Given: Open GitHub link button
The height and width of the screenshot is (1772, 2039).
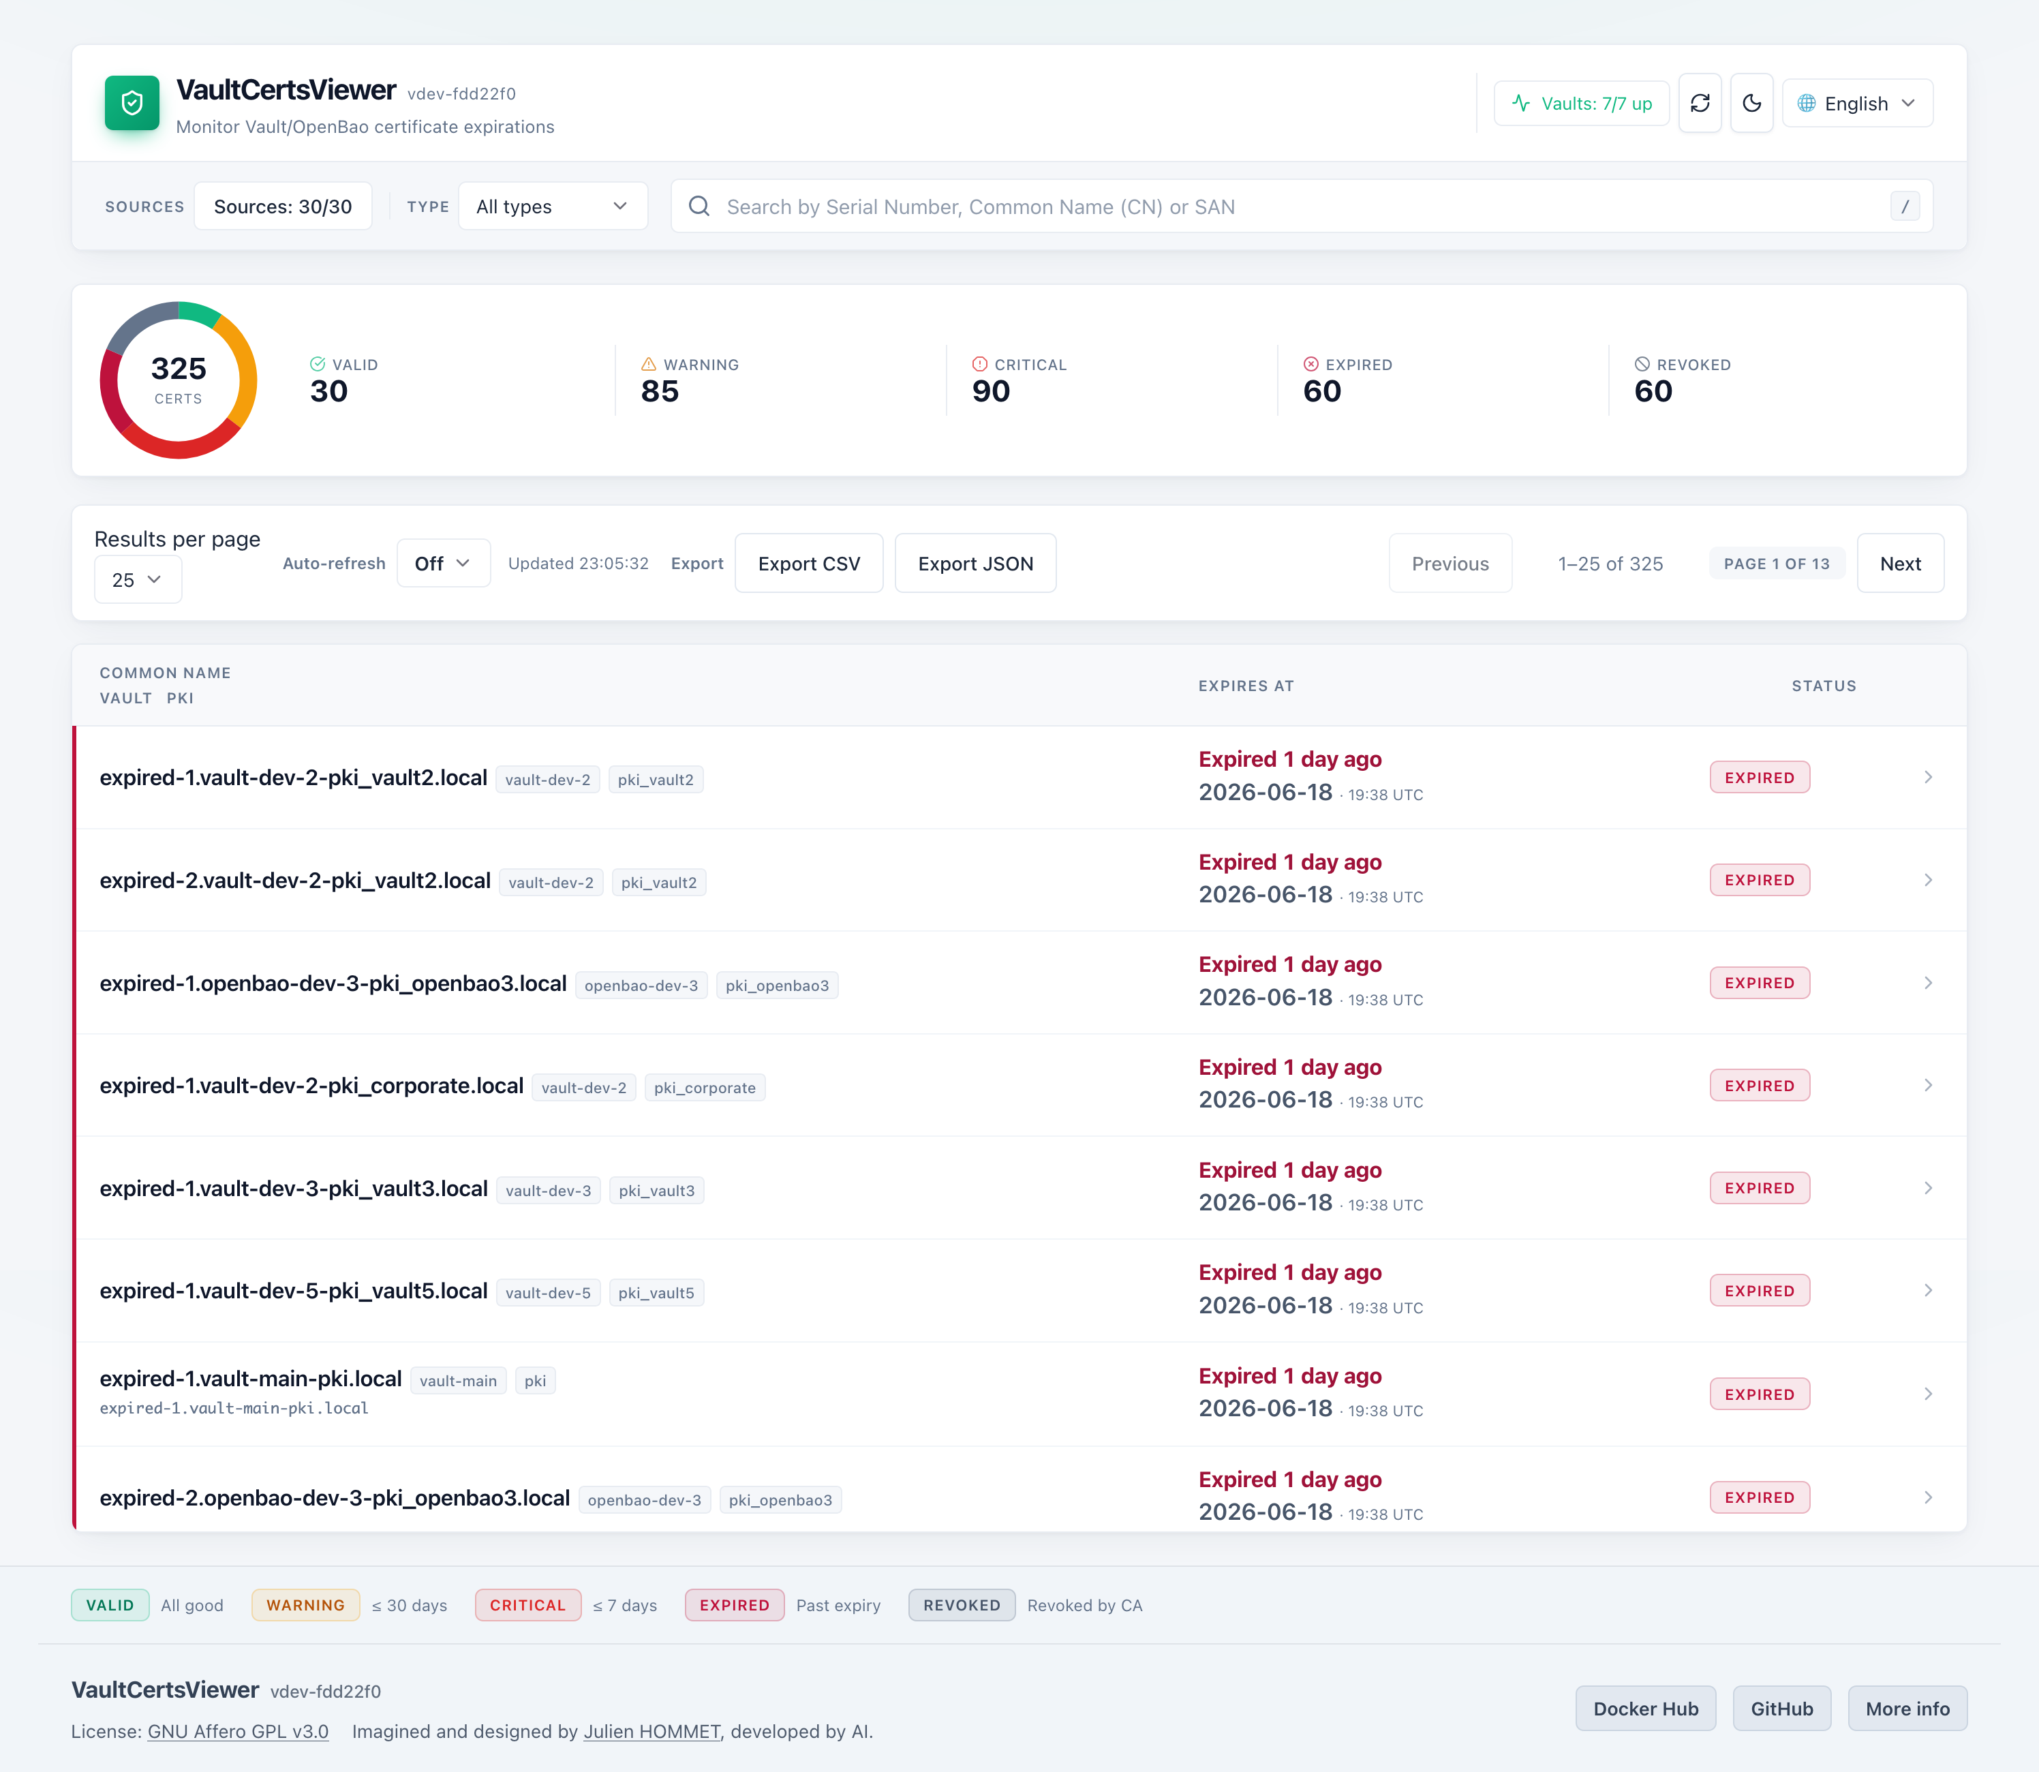Looking at the screenshot, I should 1782,1709.
